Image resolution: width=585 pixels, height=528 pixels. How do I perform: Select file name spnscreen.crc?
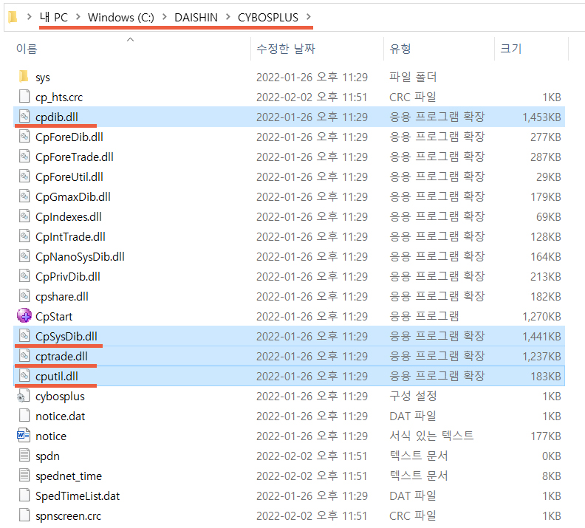[x=68, y=516]
